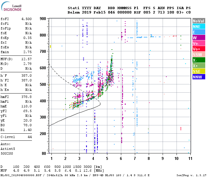207x177 pixels.
Task: Select the X- legend swatch
Action: click(199, 60)
